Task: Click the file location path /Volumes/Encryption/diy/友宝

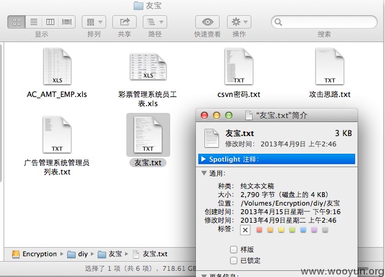Action: tap(290, 203)
